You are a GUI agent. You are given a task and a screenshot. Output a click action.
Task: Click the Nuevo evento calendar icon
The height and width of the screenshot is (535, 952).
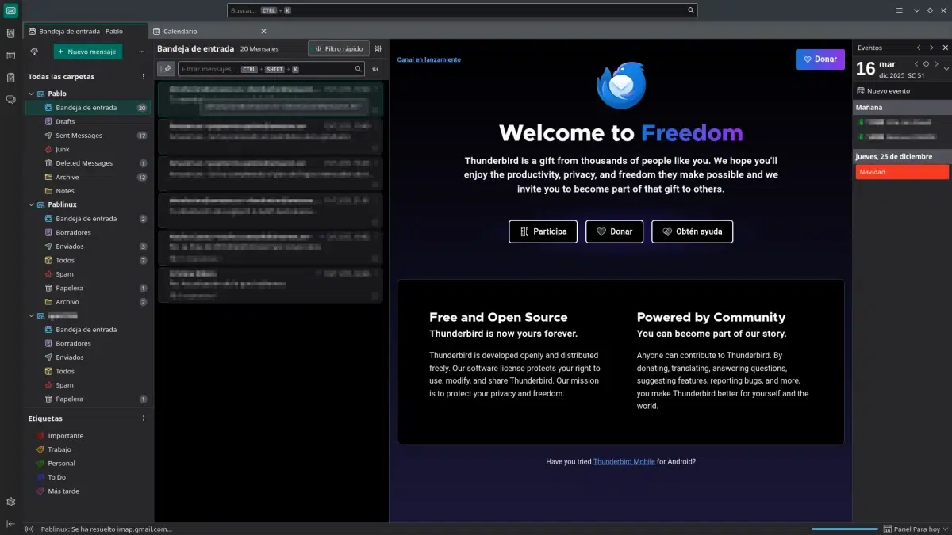click(861, 91)
